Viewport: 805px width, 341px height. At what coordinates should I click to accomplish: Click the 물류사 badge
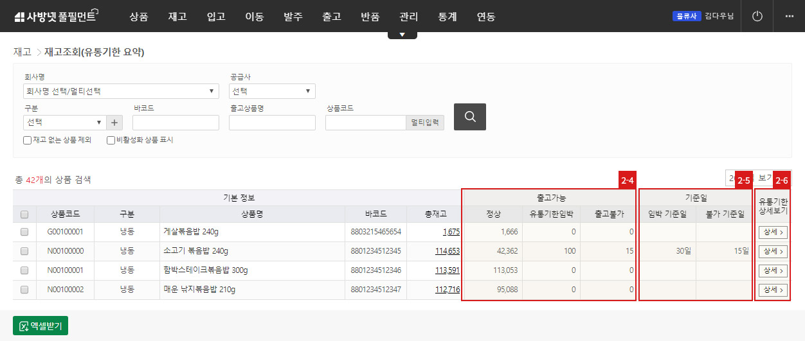coord(687,16)
